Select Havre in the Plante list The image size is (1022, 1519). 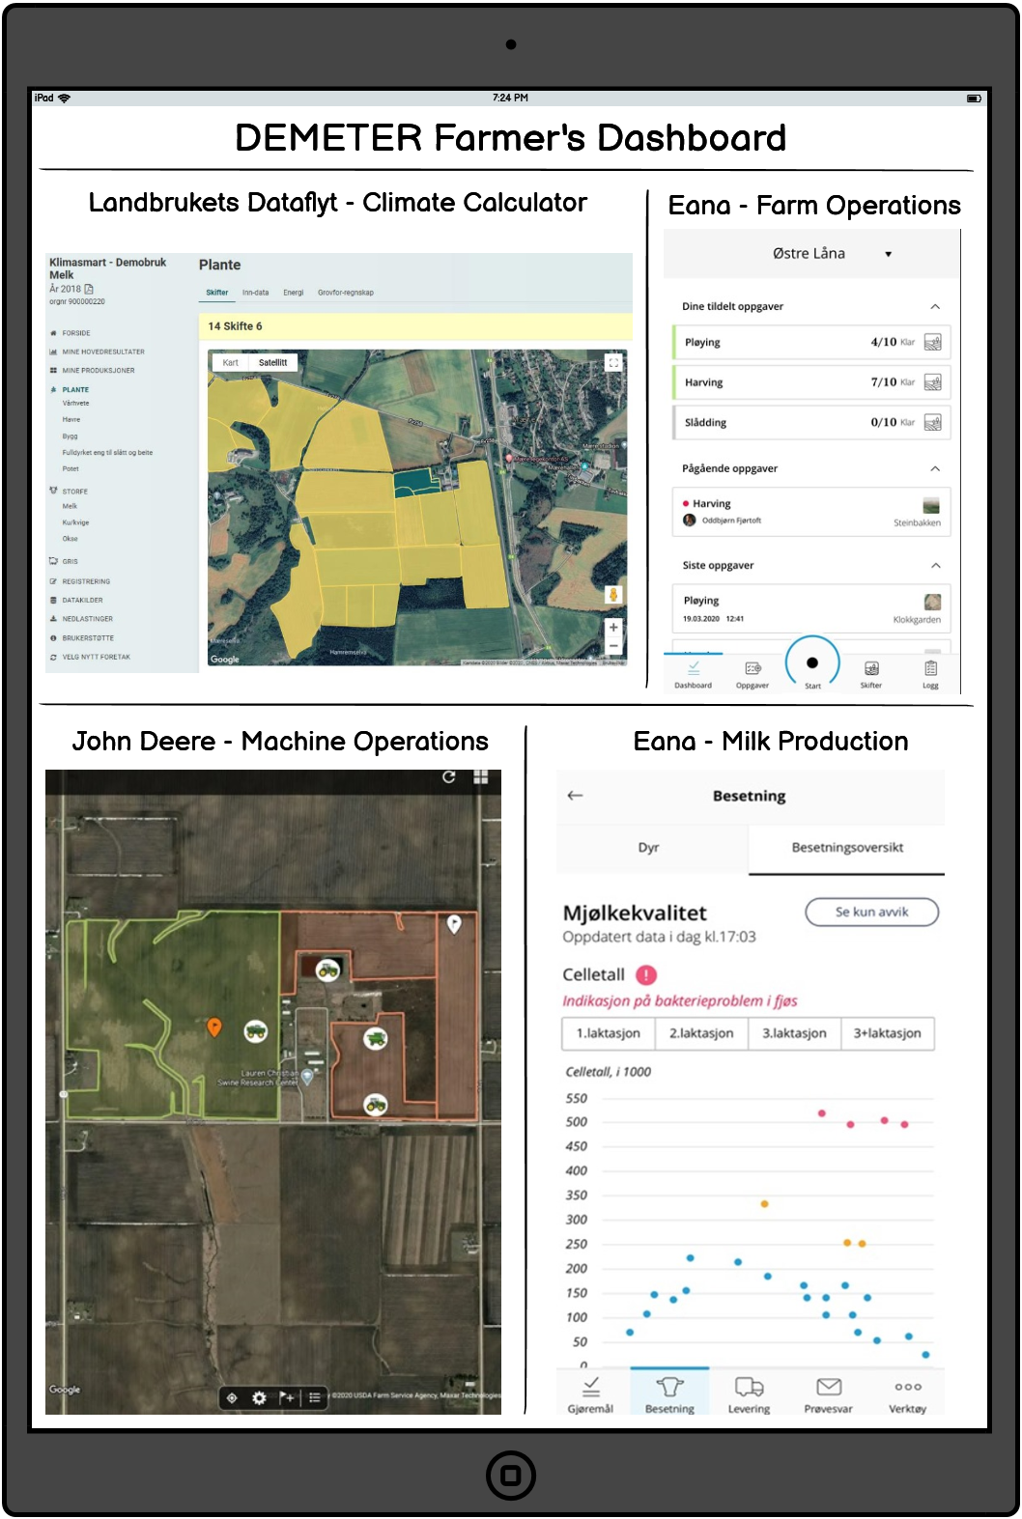[x=71, y=419]
